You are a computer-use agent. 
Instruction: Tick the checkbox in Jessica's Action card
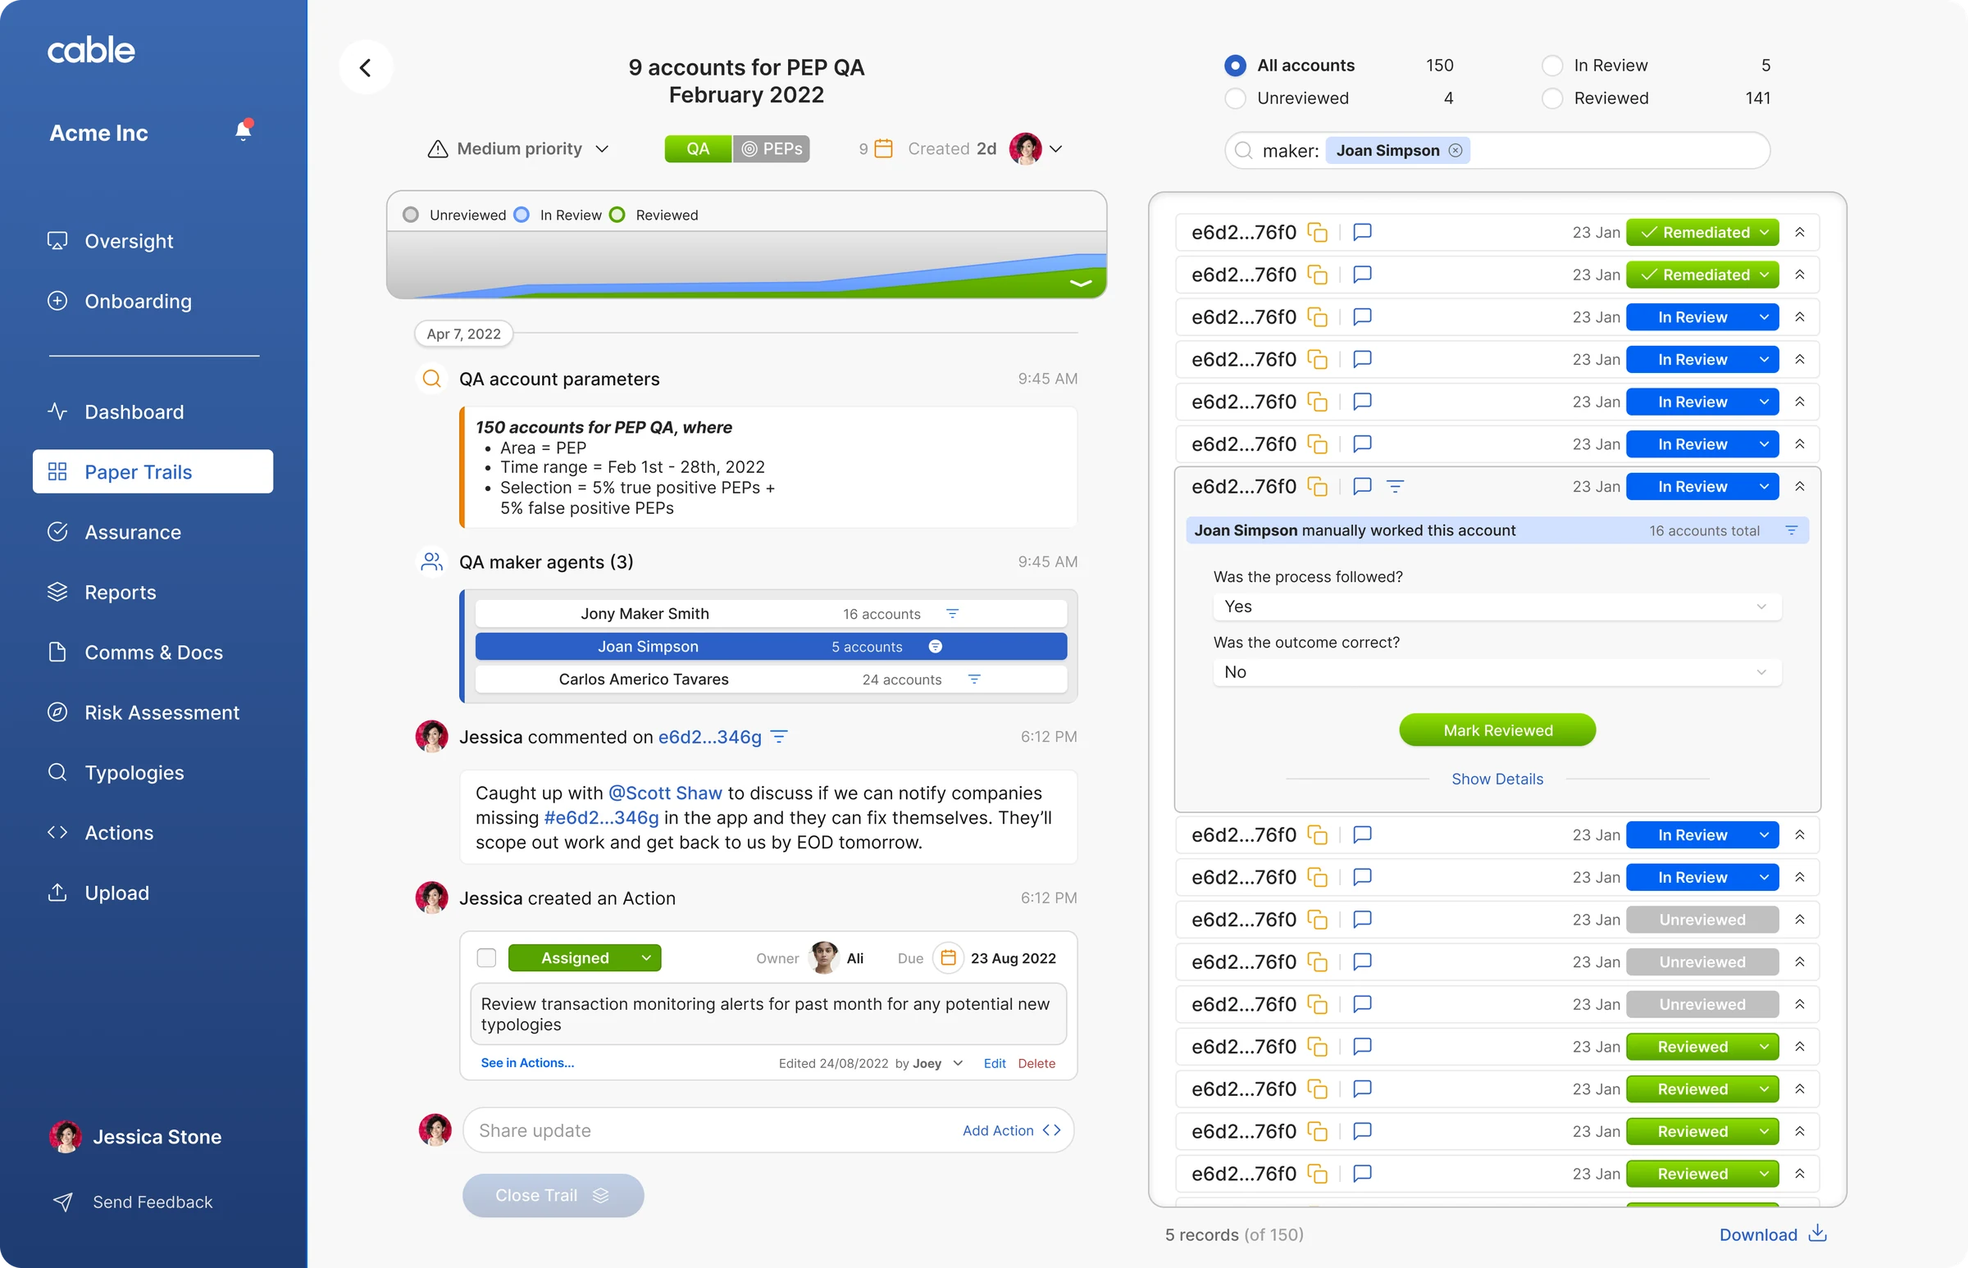tap(487, 958)
